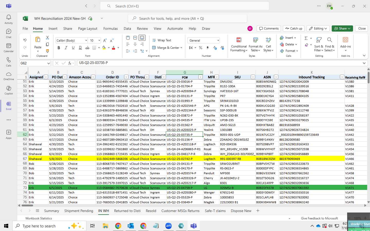This screenshot has height=231, width=370.
Task: Click the red Font Color swatch
Action: coord(114,48)
